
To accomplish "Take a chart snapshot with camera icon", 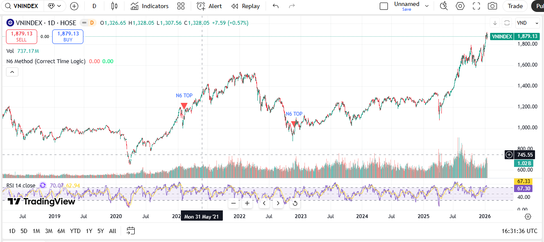I will tap(492, 6).
